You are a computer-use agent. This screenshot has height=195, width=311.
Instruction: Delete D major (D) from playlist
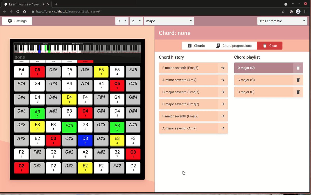pos(298,68)
